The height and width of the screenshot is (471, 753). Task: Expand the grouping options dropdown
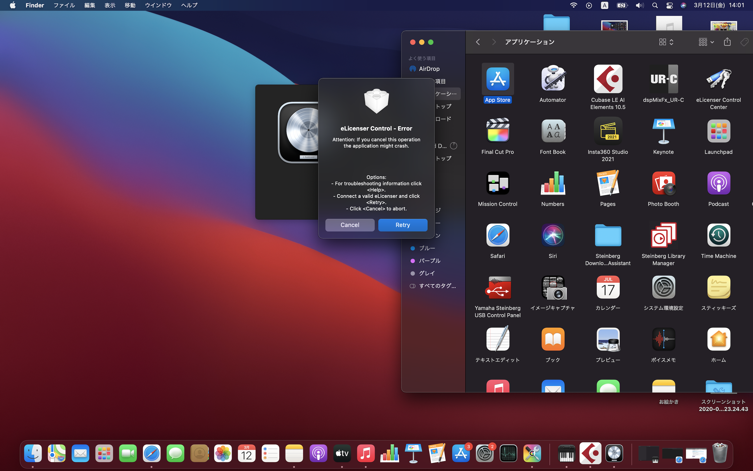(706, 42)
